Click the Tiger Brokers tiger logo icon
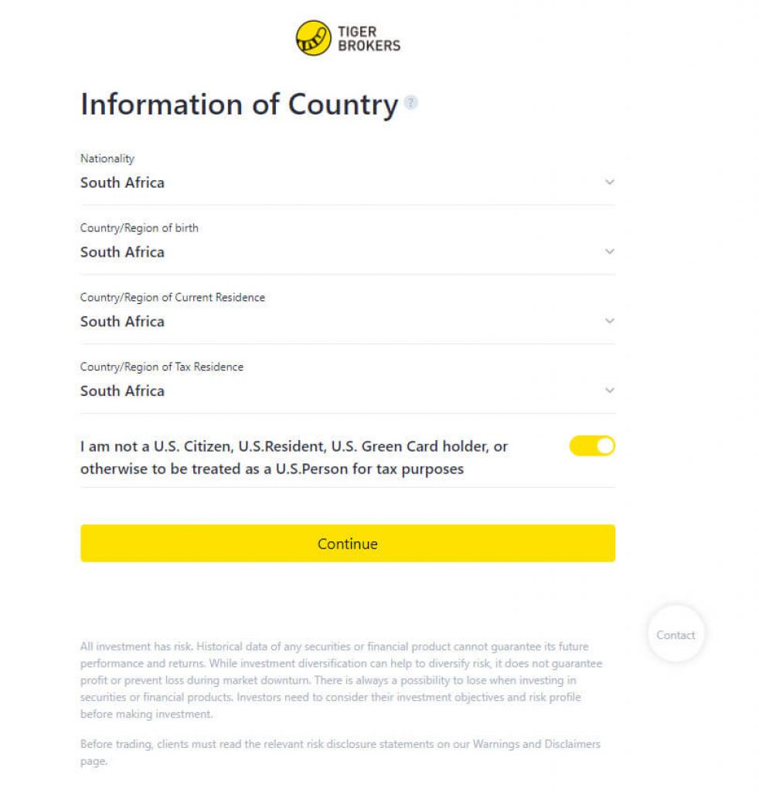Viewport: 759px width, 792px height. 313,38
